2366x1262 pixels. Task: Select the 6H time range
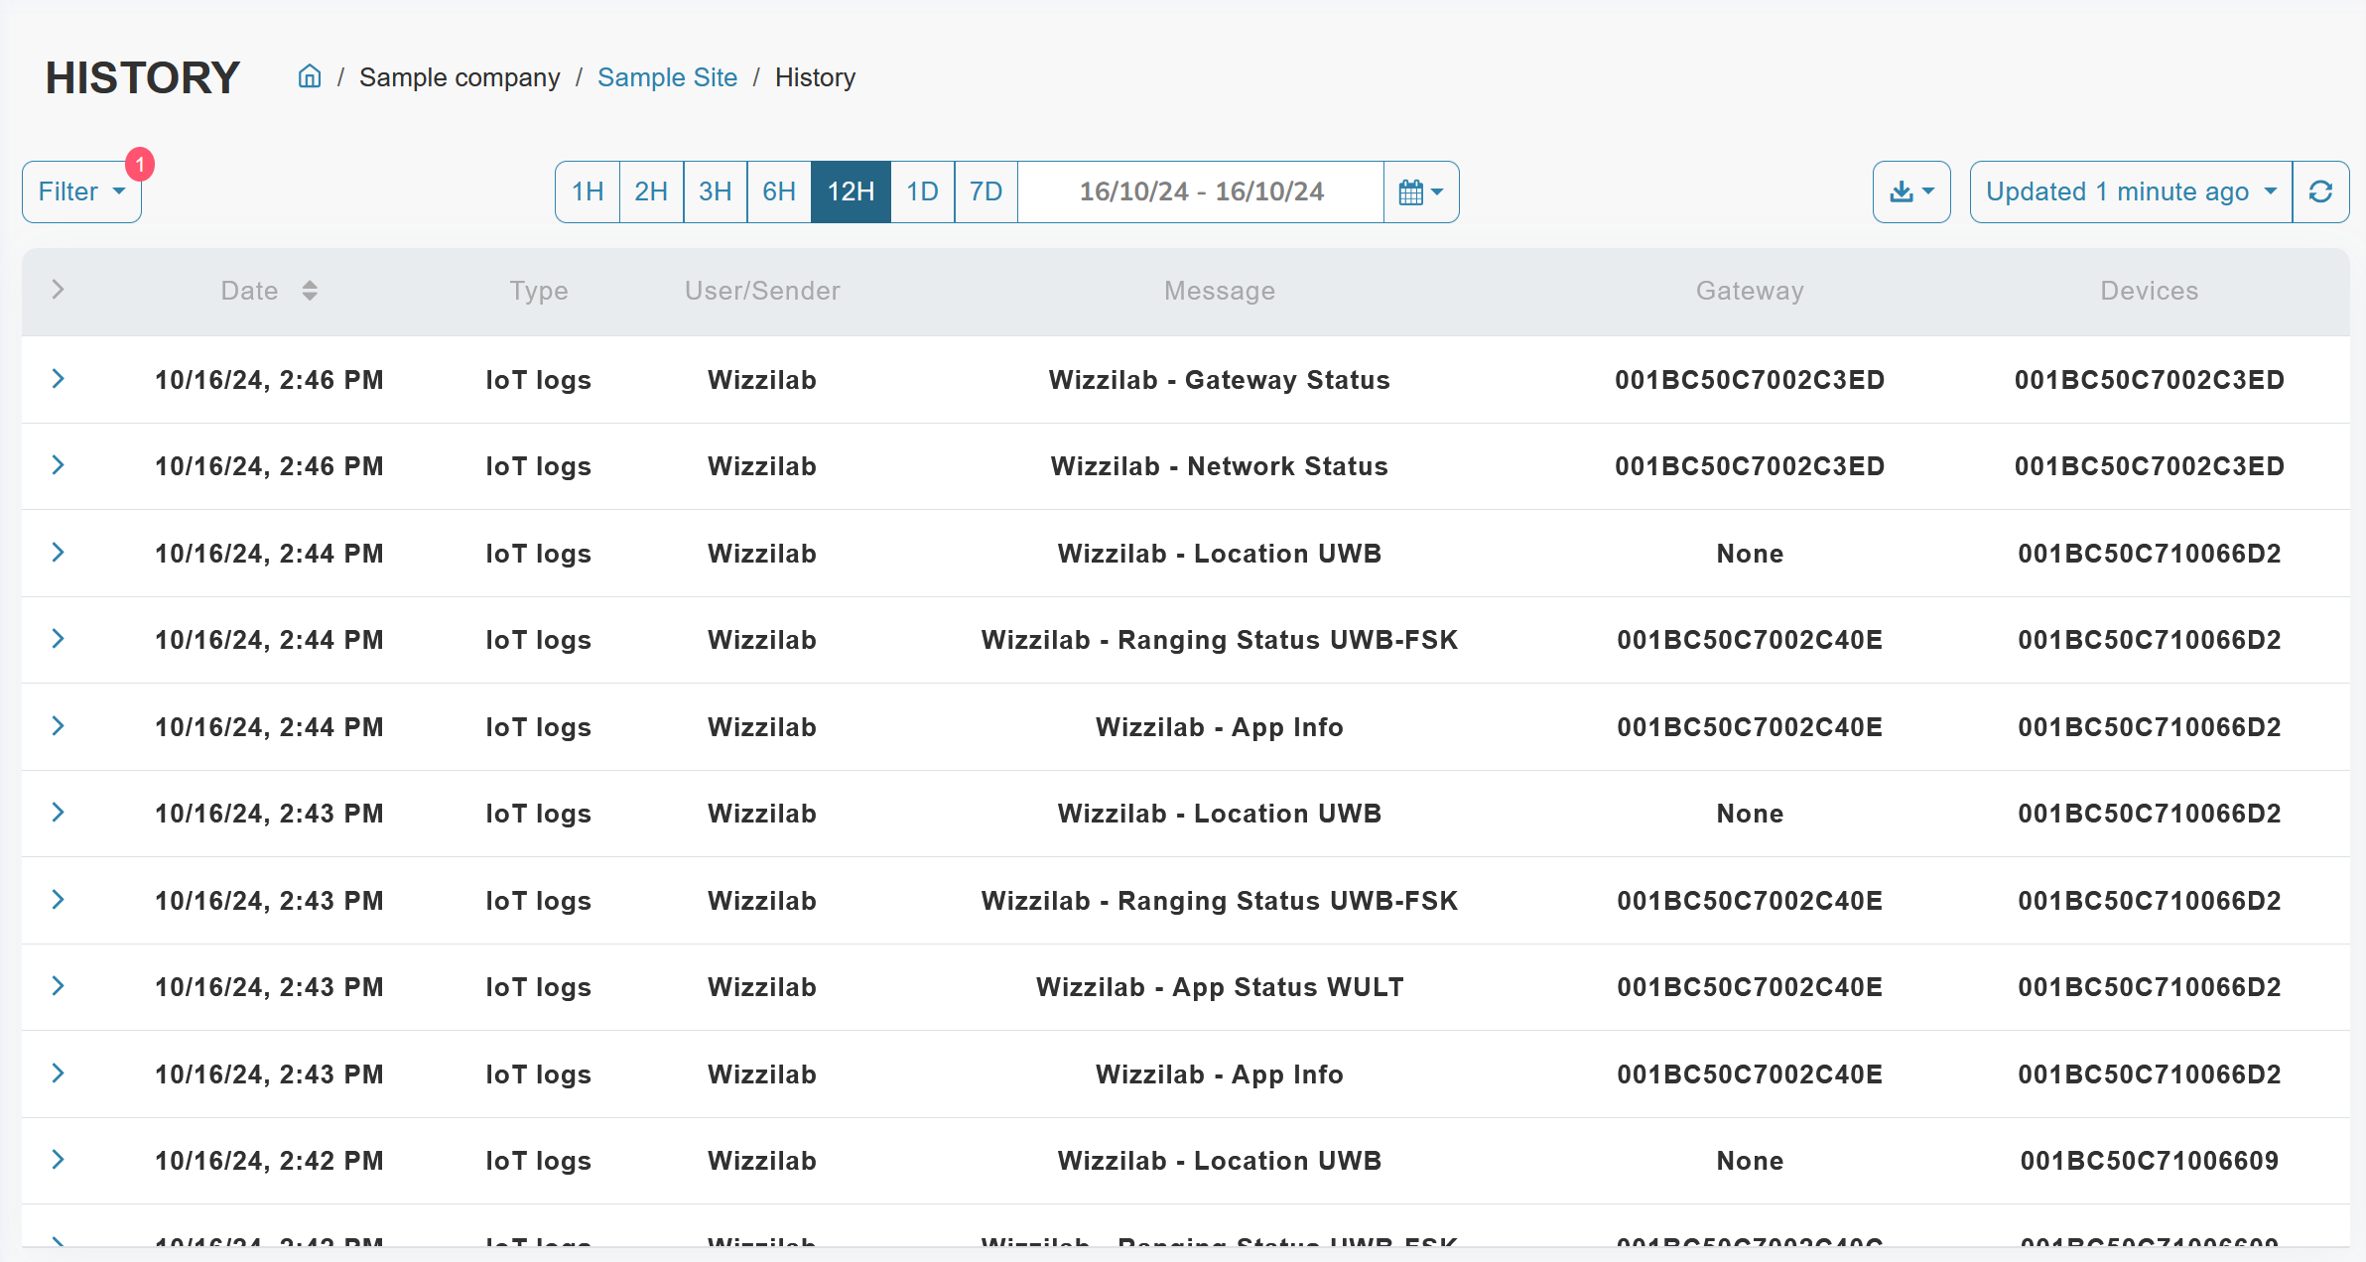779,191
